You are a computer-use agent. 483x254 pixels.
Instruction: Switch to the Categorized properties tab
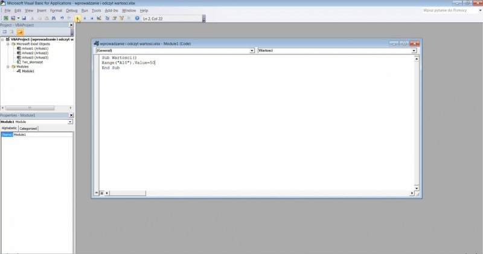(28, 129)
